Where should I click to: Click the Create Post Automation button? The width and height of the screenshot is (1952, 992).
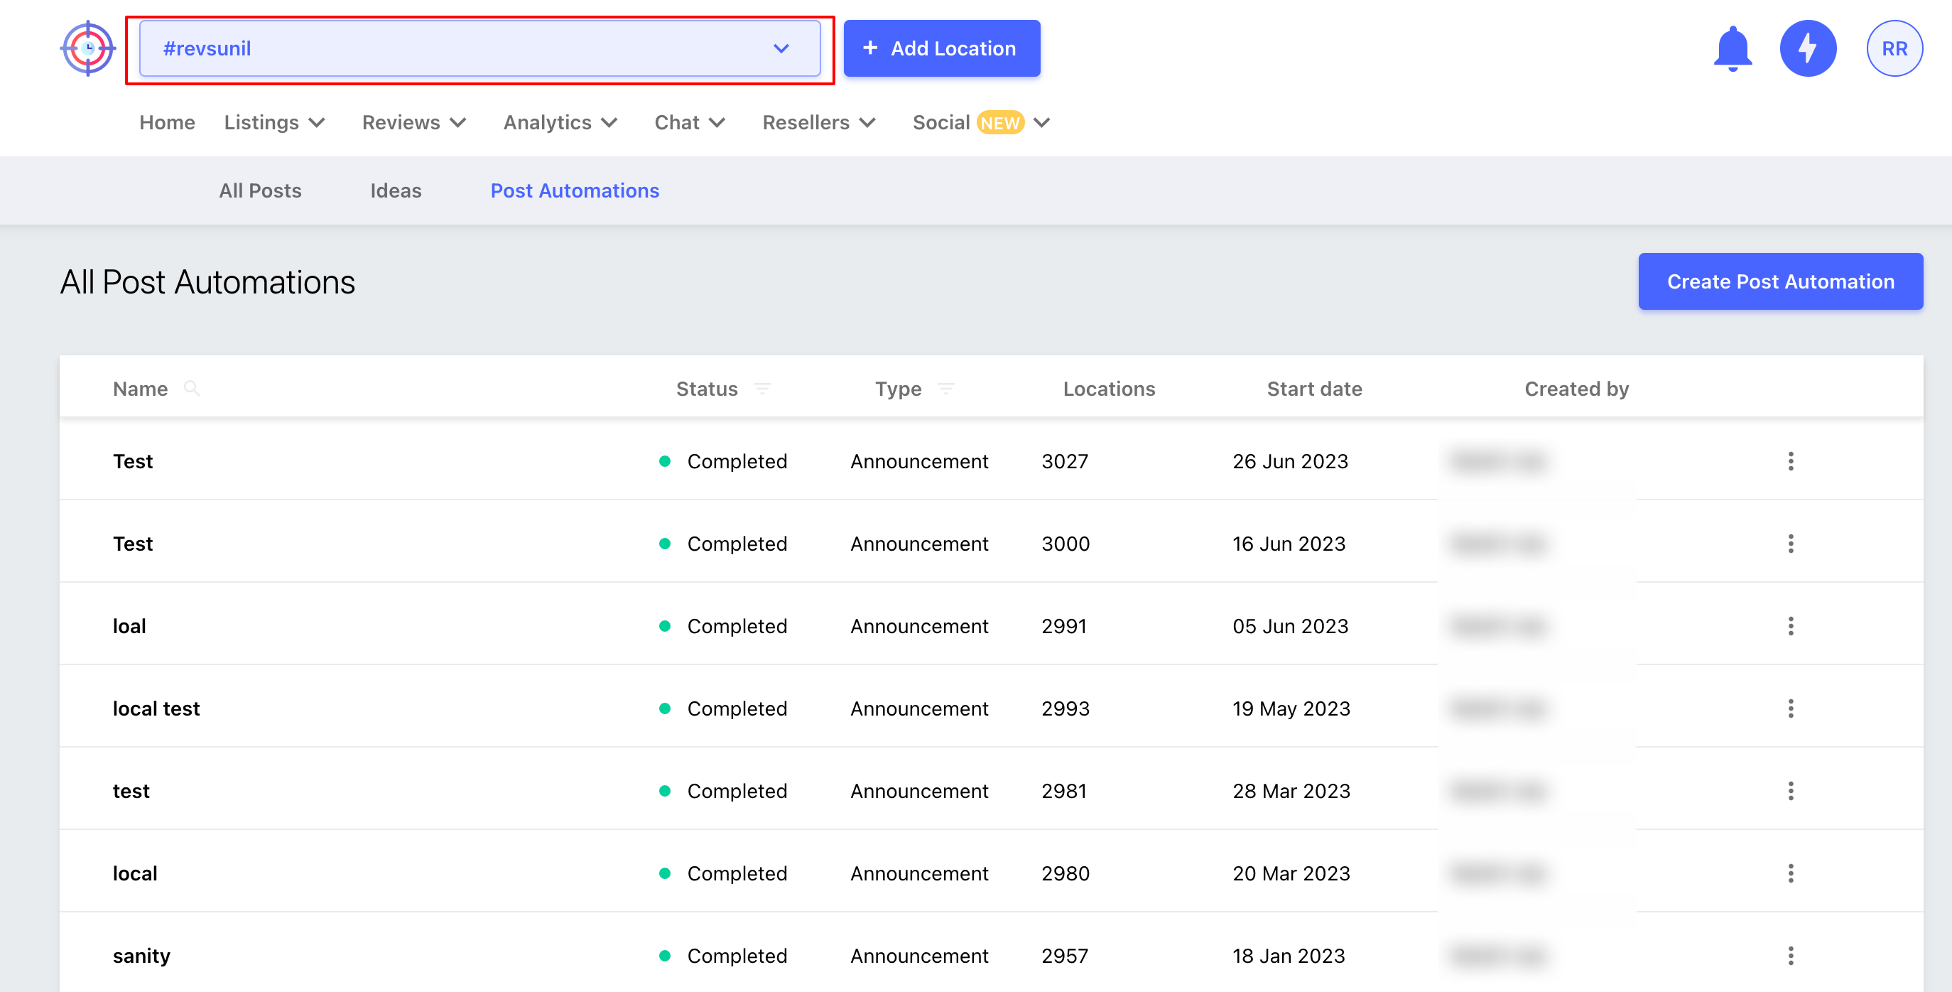1780,282
